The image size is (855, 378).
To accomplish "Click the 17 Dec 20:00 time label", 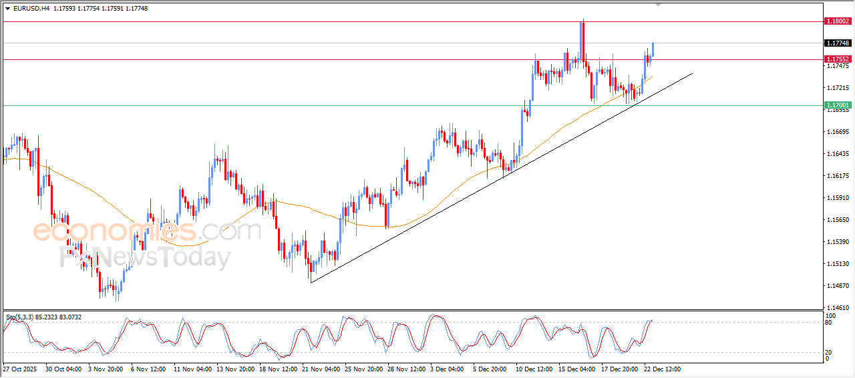I will [x=620, y=368].
